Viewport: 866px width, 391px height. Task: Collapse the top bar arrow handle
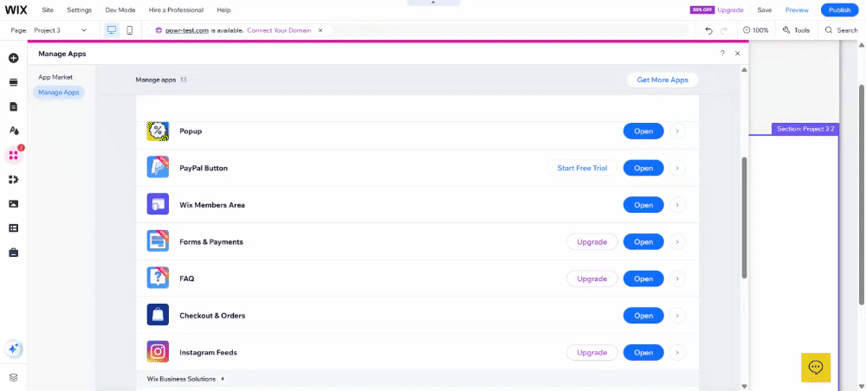[433, 3]
